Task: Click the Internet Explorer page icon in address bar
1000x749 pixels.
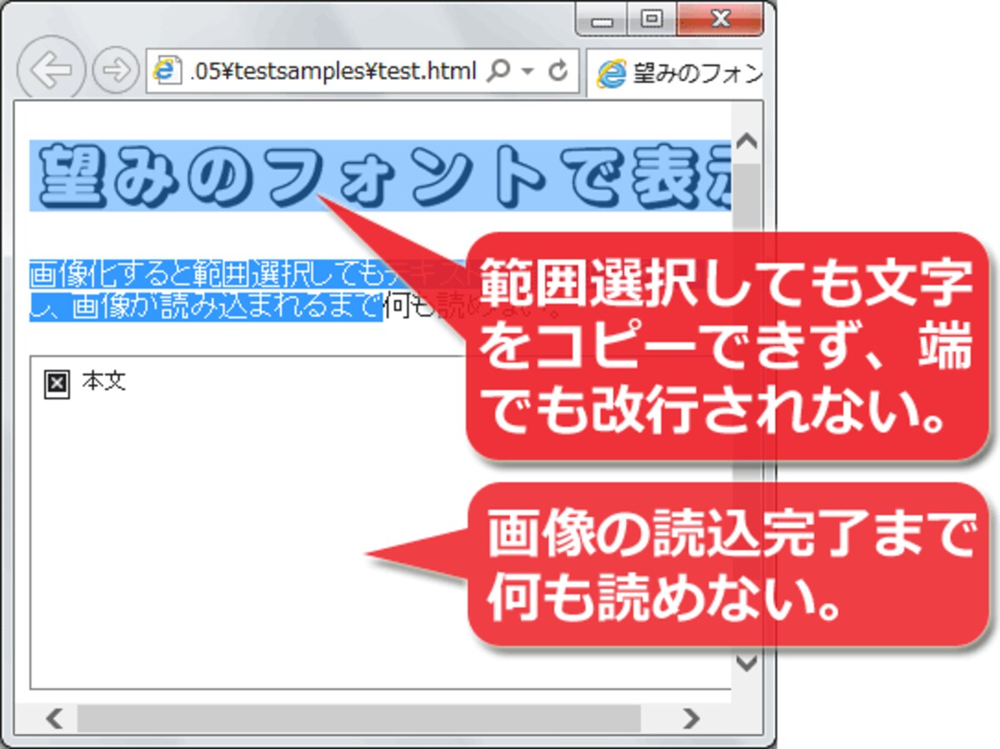Action: 167,72
